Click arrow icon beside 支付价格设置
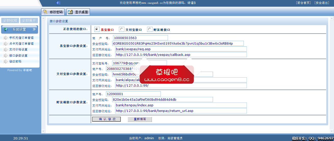Viewport: 334px width, 141px height. [6, 49]
